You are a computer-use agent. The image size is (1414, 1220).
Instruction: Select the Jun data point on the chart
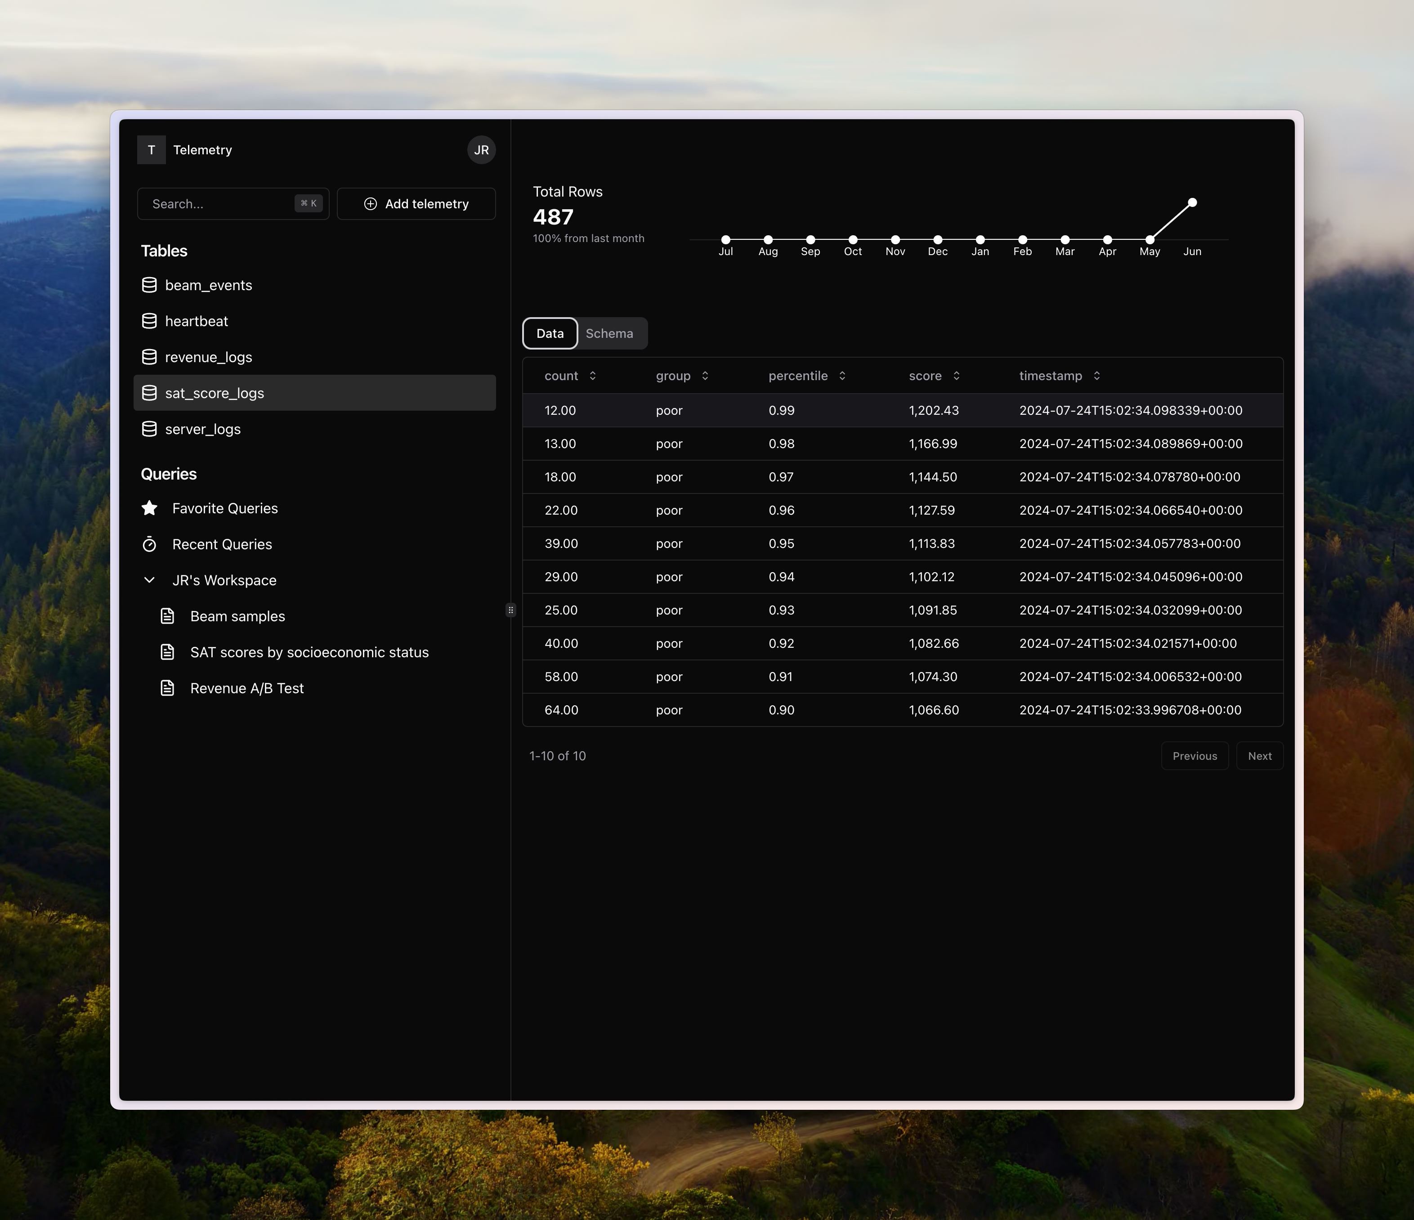pyautogui.click(x=1192, y=202)
